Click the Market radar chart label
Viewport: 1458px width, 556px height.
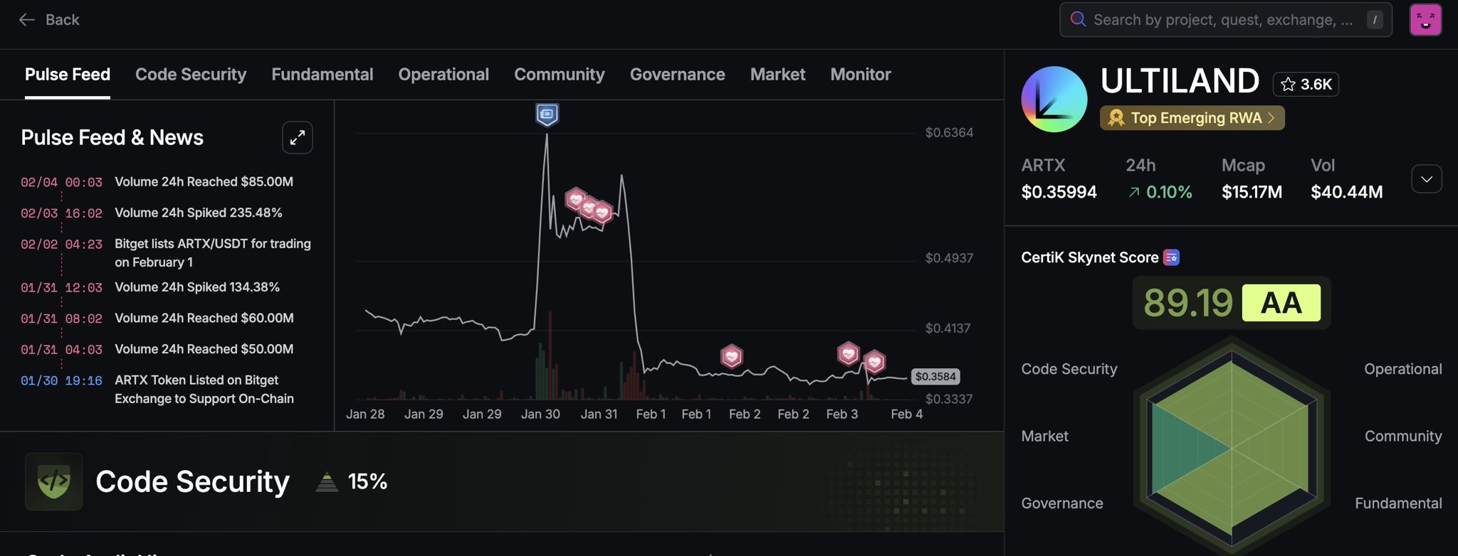coord(1045,437)
